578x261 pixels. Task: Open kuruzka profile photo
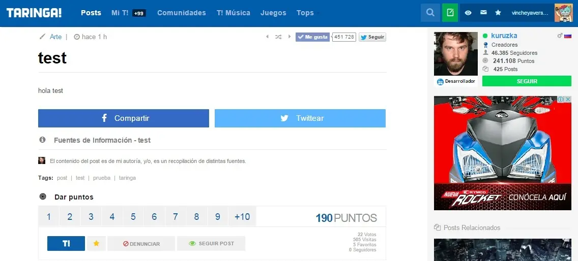pyautogui.click(x=455, y=54)
